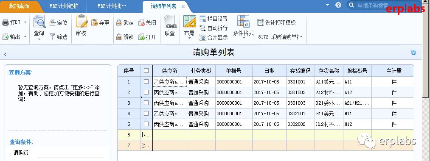Open the 打印 (Print) dropdown arrow
The image size is (430, 161).
pos(25,22)
